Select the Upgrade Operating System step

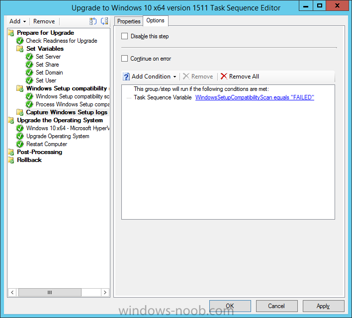pyautogui.click(x=58, y=136)
